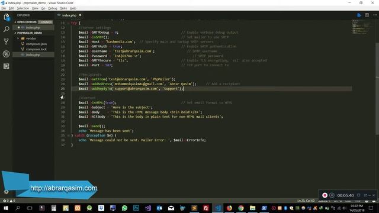Viewport: 379px width, 213px height.
Task: Open the File menu
Action: click(4, 8)
